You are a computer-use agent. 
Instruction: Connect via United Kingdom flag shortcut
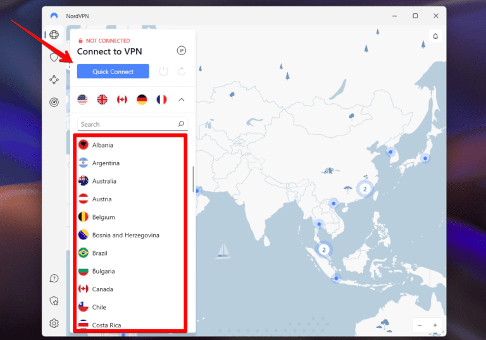pos(102,99)
